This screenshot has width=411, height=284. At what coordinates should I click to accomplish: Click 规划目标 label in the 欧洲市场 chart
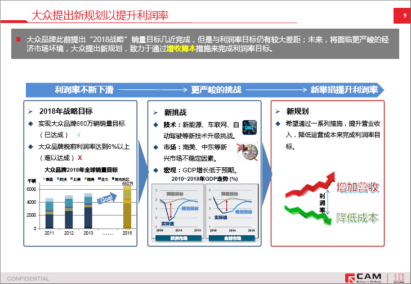190,208
